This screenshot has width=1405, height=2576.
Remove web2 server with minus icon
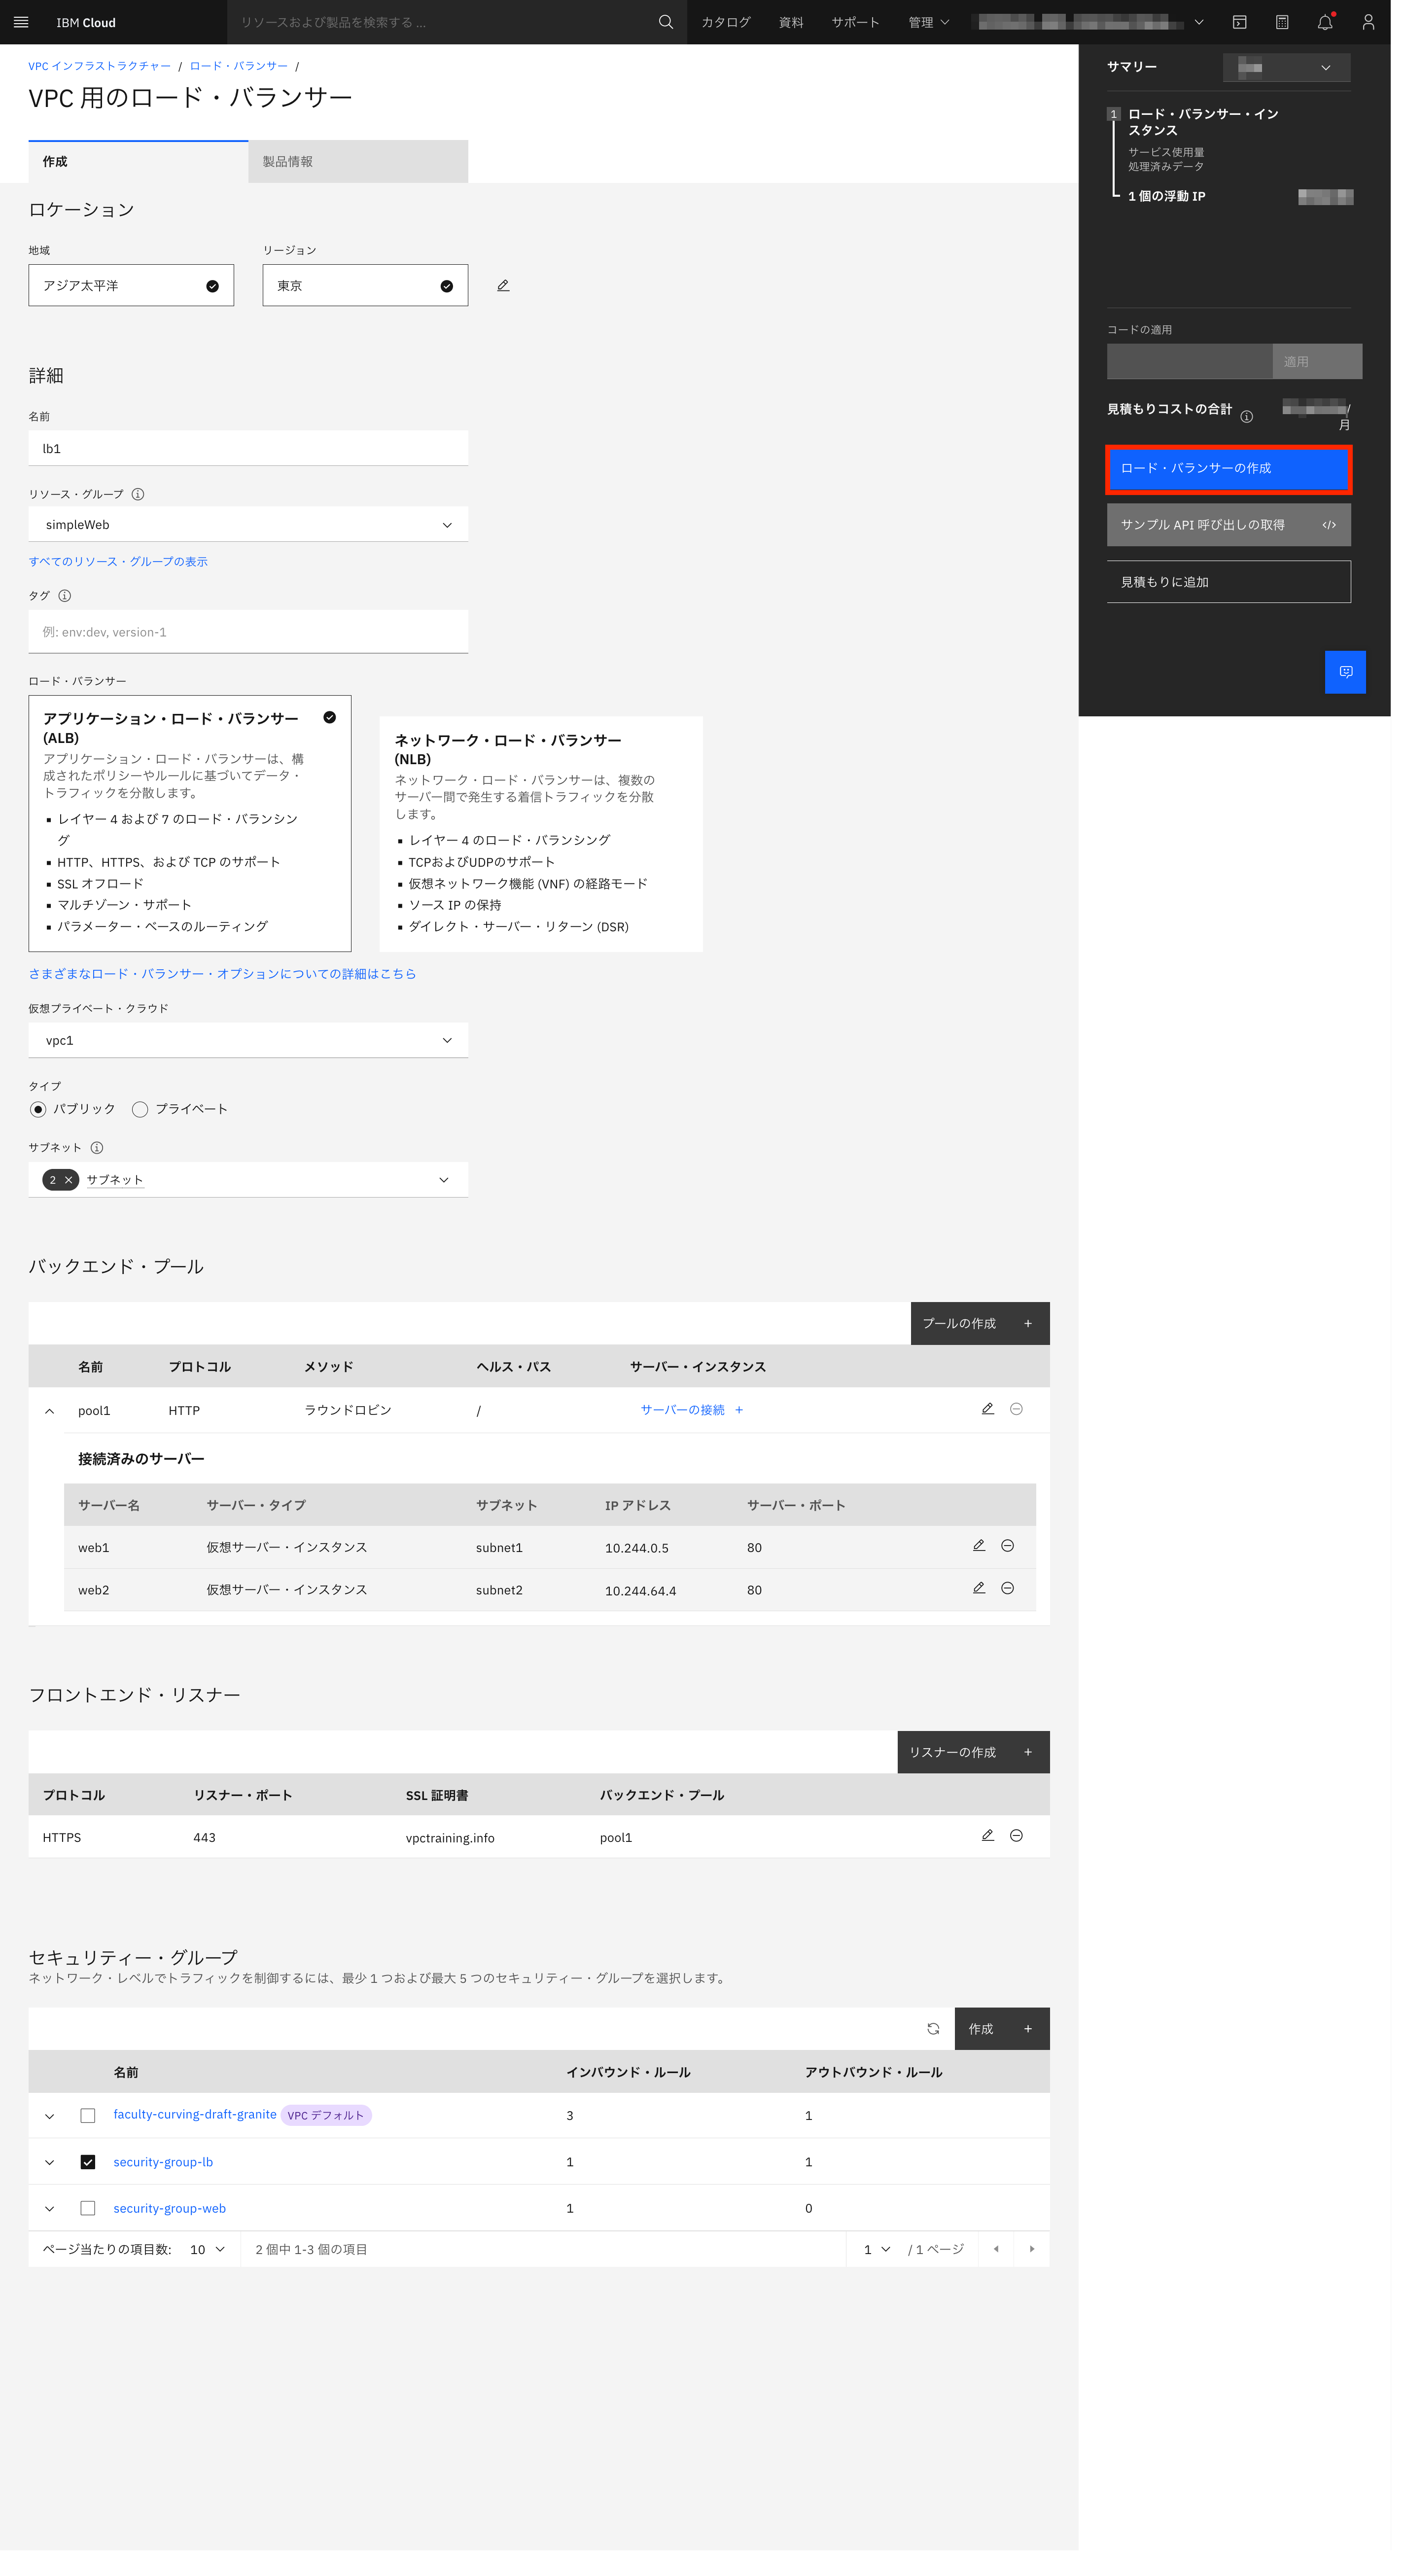(1007, 1588)
